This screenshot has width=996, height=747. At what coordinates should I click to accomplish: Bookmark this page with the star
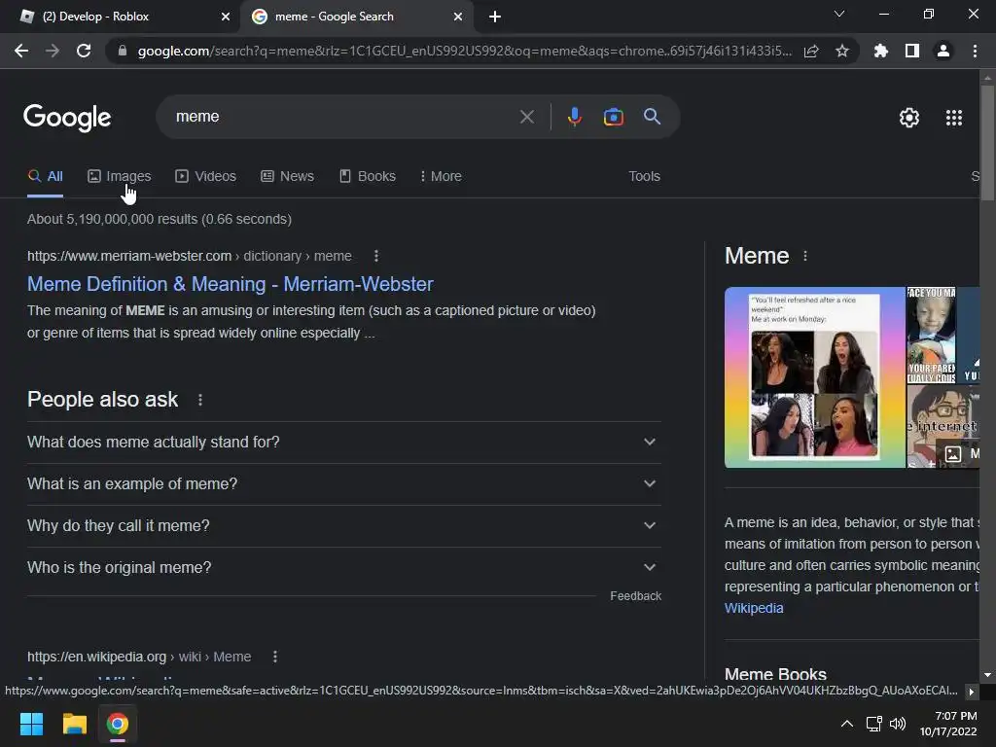point(842,51)
